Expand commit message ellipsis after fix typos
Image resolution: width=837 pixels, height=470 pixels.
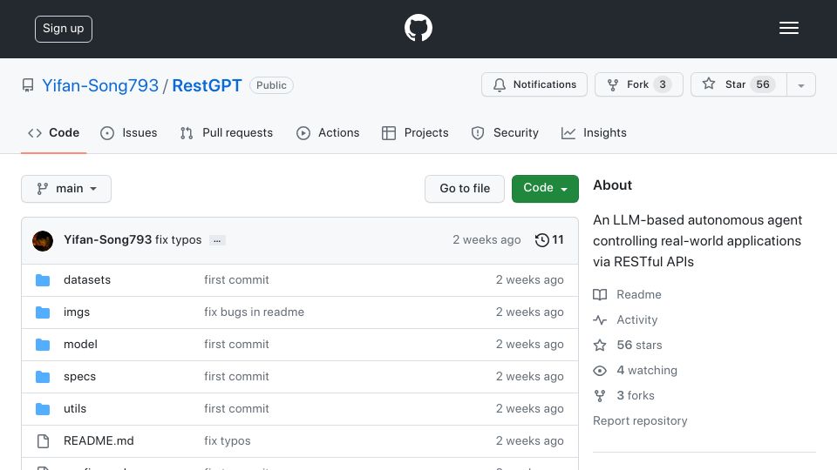tap(217, 240)
